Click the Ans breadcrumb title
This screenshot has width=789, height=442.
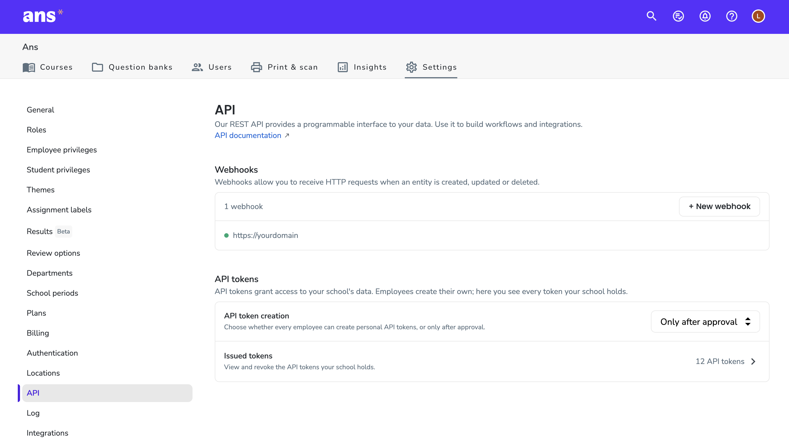pyautogui.click(x=30, y=47)
